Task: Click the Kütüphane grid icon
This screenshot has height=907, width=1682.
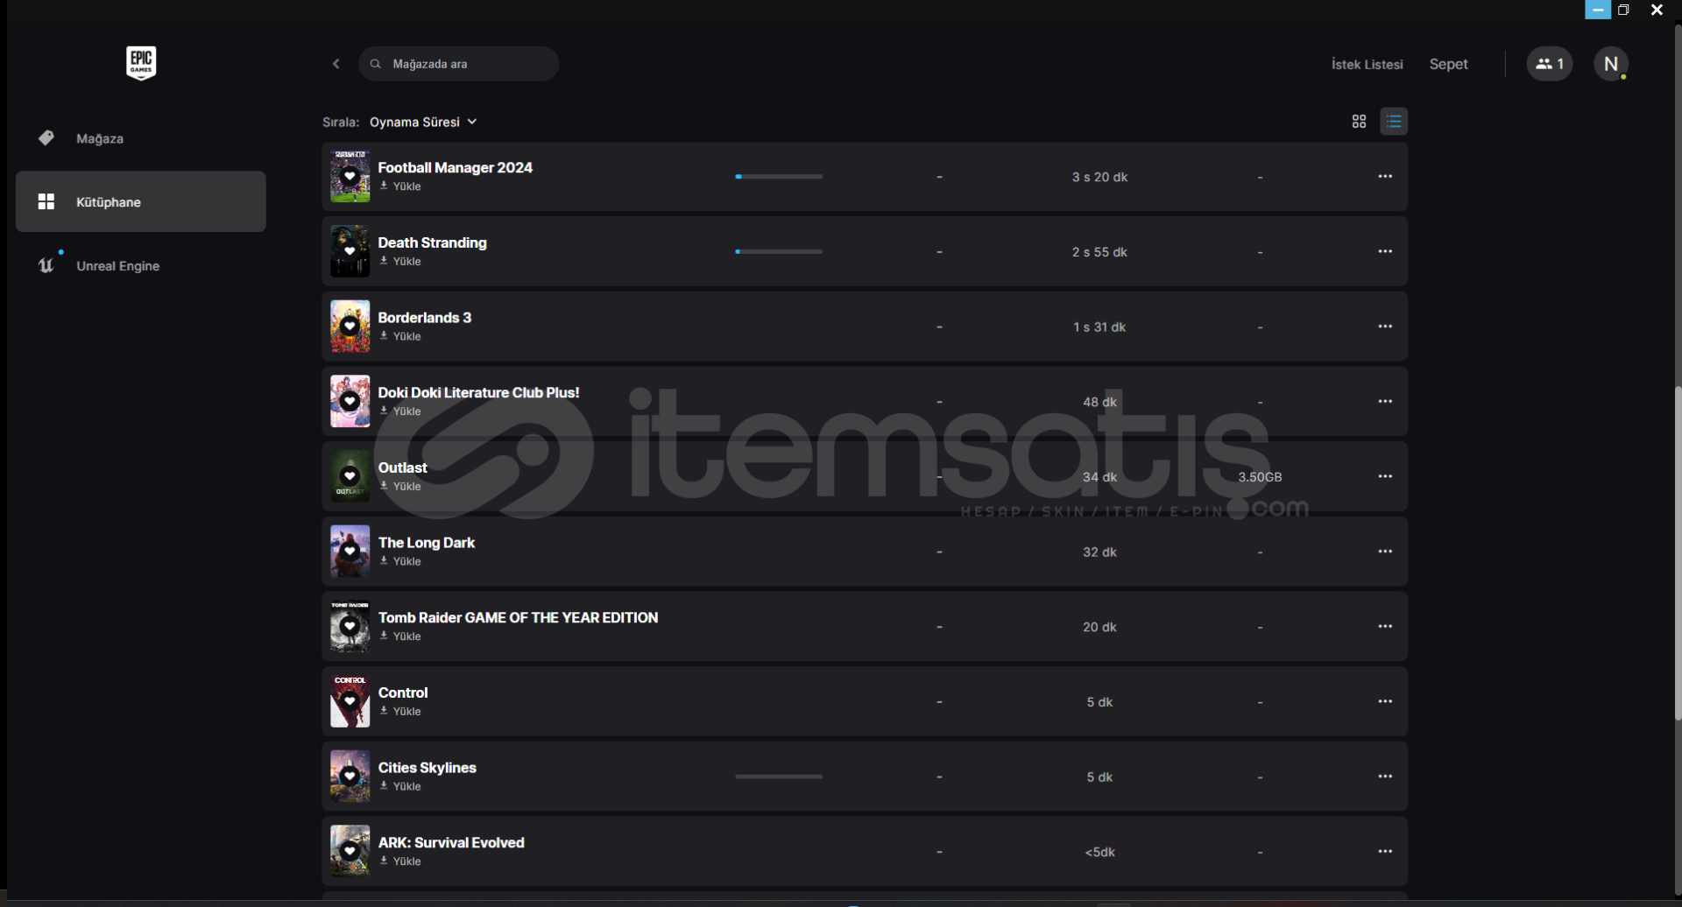Action: (46, 202)
